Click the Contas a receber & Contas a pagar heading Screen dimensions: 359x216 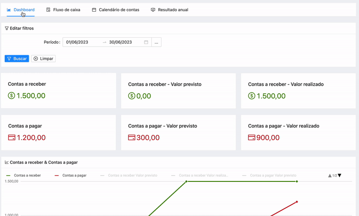[x=44, y=163]
